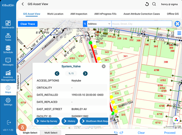Image resolution: width=182 pixels, height=135 pixels.
Task: Click the henry @ sigma user label
Action: point(169,4)
